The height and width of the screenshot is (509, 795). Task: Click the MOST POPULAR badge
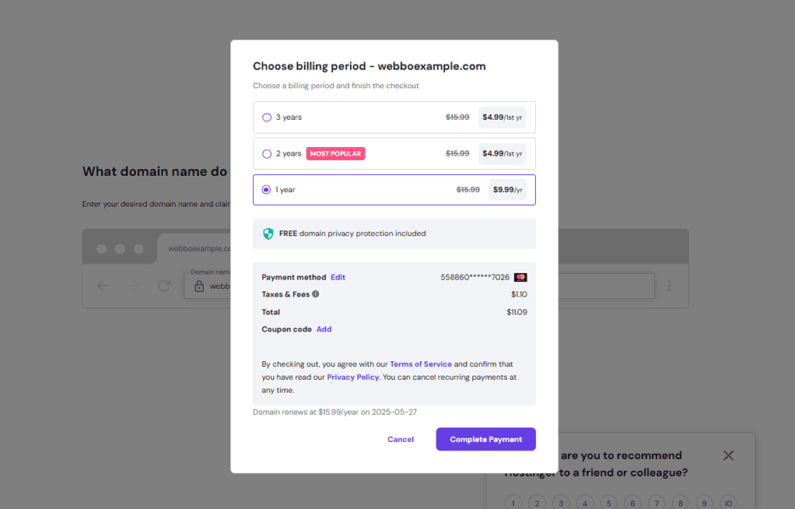click(x=335, y=154)
